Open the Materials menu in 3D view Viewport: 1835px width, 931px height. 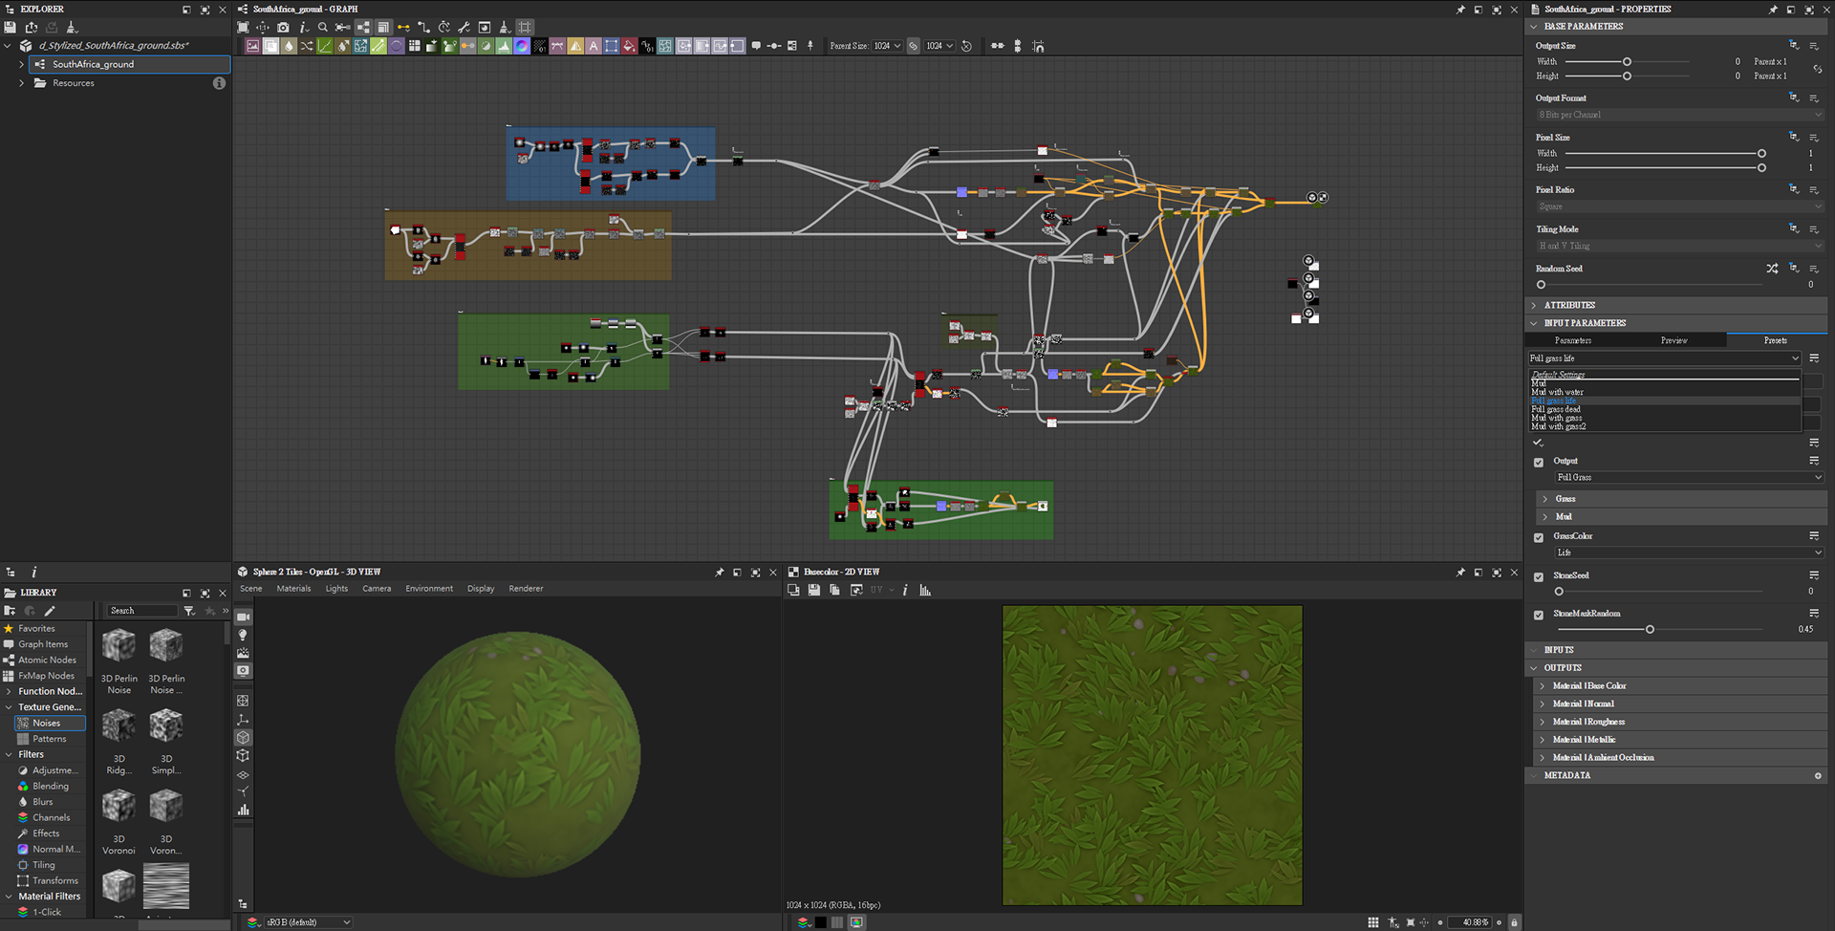pyautogui.click(x=293, y=589)
